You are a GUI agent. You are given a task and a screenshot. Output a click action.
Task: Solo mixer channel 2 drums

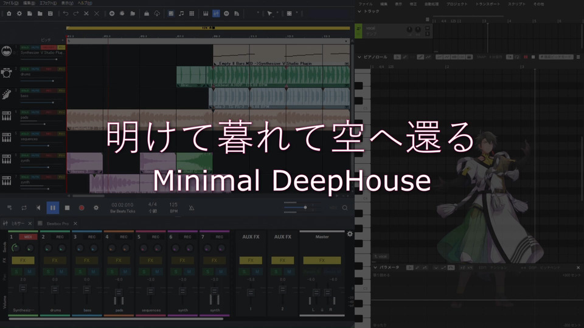48,272
